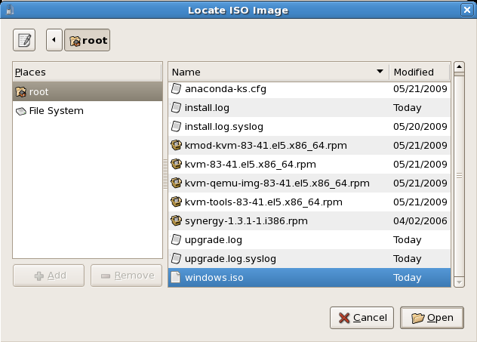477x342 pixels.
Task: Select File System in the Places list
Action: point(88,111)
